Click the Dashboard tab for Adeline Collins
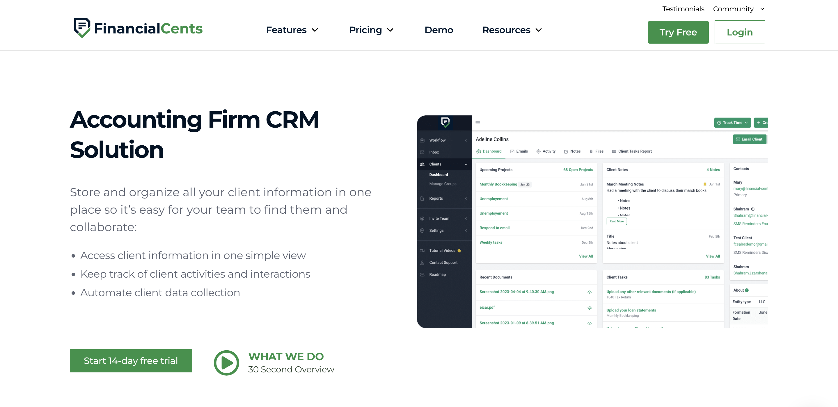The image size is (838, 407). tap(489, 151)
